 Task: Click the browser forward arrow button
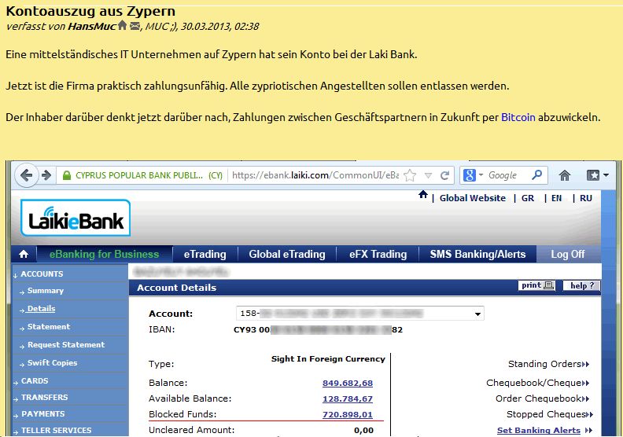coord(46,175)
